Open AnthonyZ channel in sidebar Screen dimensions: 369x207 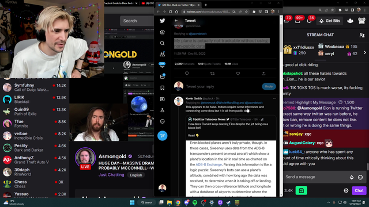35,160
